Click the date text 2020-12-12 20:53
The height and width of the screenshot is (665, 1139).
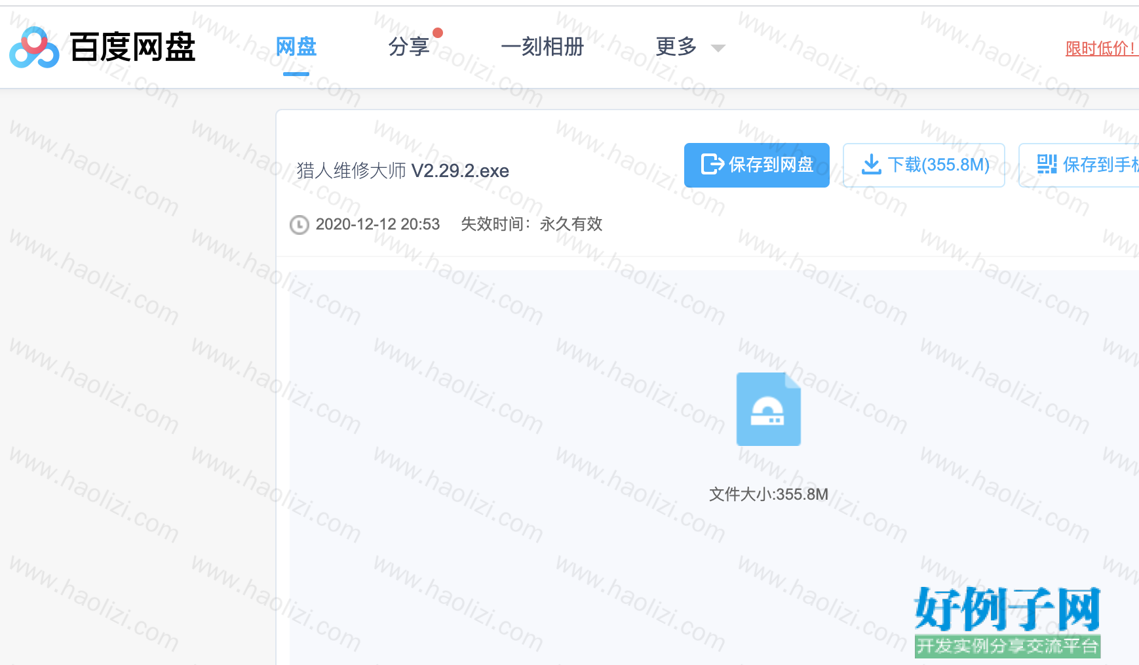(377, 224)
